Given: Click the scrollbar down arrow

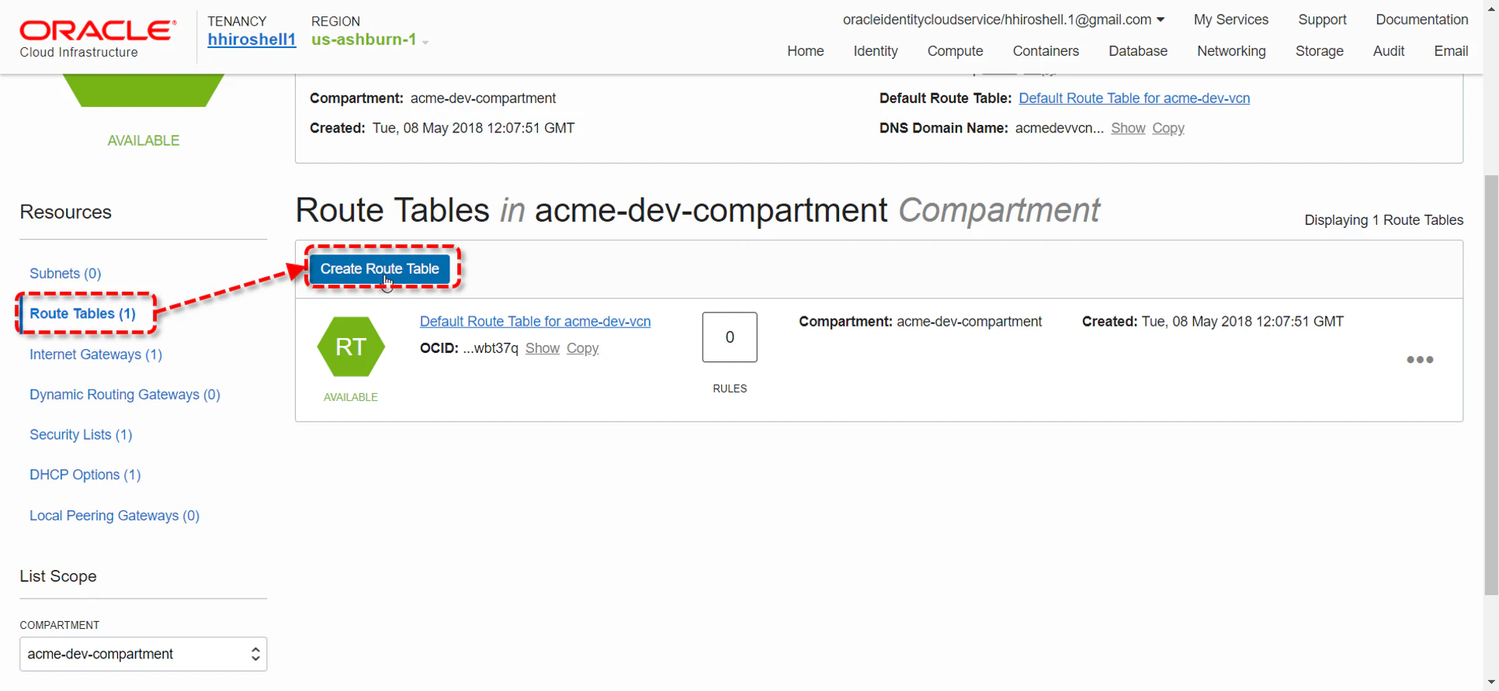Looking at the screenshot, I should click(1490, 682).
